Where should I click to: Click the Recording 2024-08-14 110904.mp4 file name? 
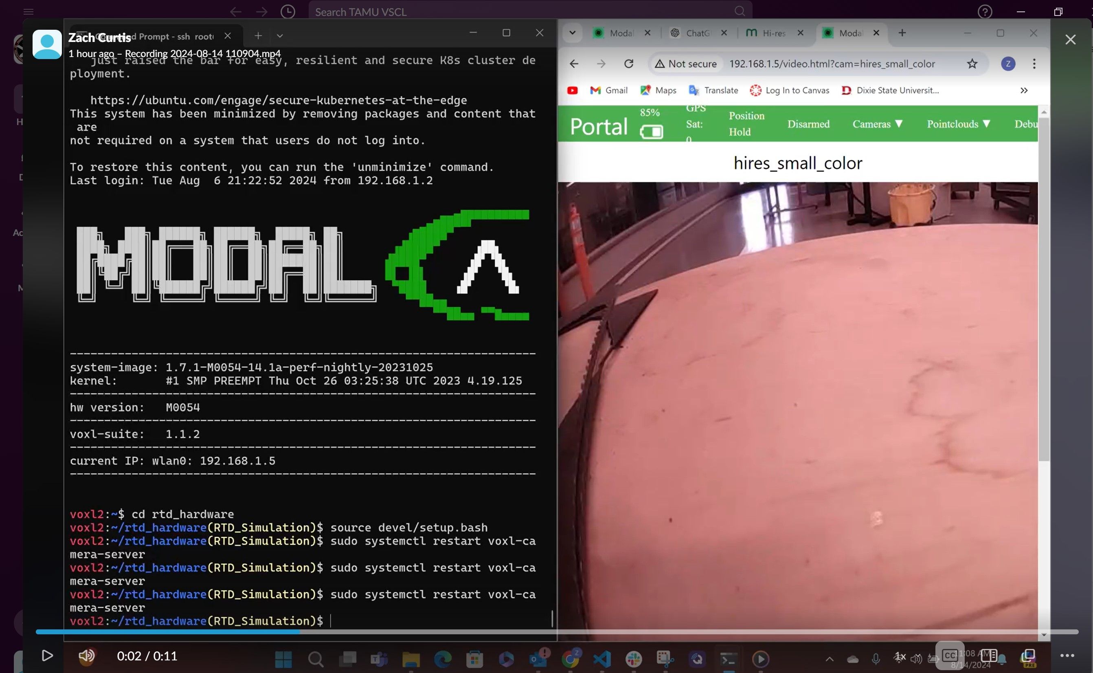203,53
